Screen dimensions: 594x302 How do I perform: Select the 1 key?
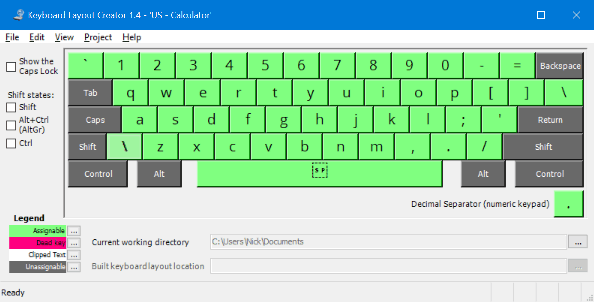[121, 65]
